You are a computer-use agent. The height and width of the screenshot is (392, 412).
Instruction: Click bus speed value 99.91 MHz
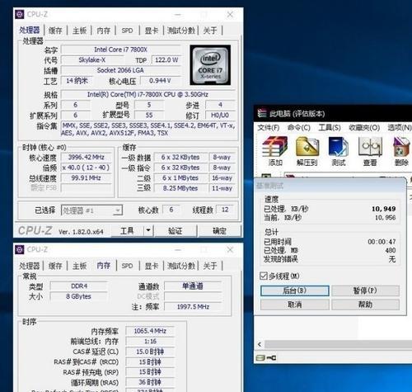coord(86,178)
